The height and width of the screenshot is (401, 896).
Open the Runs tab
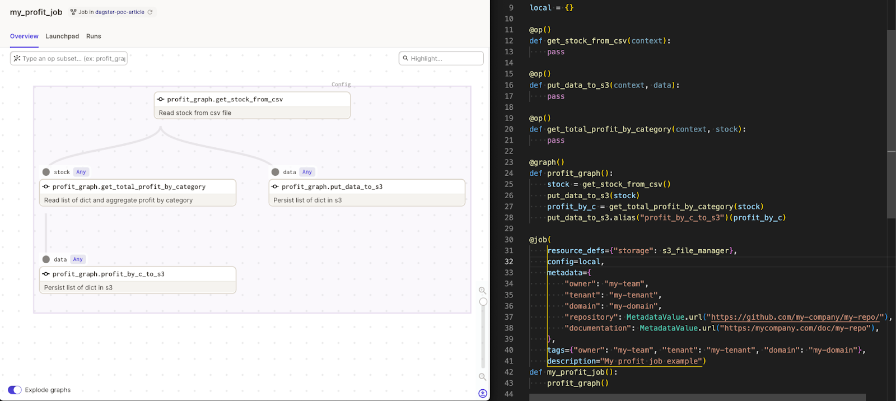(94, 36)
